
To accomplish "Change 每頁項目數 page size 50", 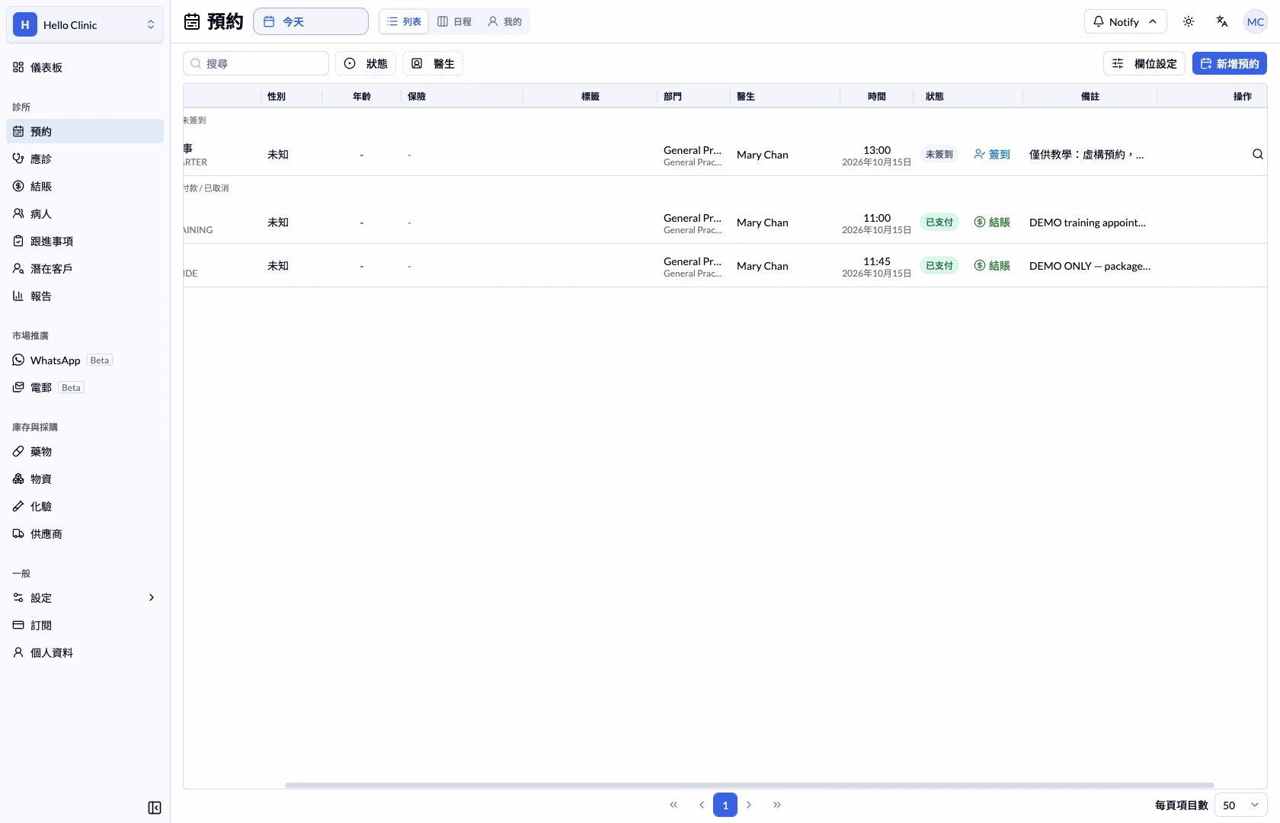I will click(x=1241, y=805).
